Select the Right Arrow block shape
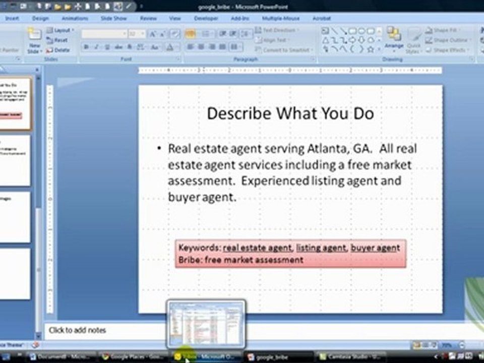Screen dimensions: 484x363 [352, 40]
